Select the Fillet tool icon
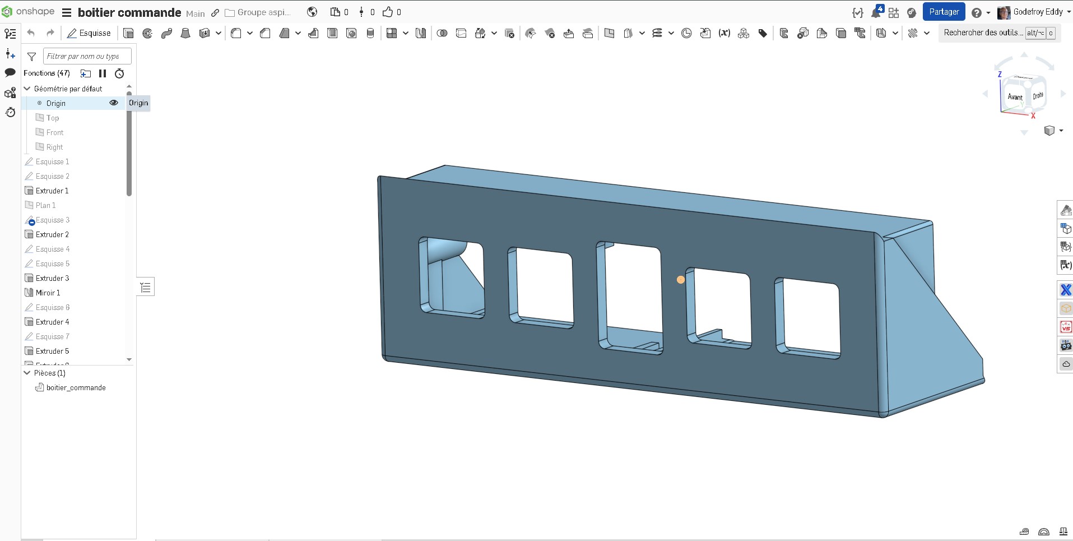The image size is (1073, 541). 236,33
